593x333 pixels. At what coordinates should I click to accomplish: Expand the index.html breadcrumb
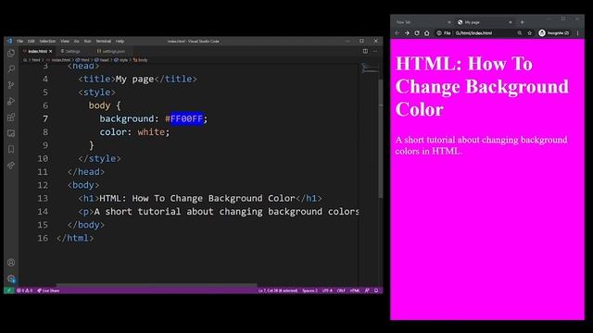point(58,60)
